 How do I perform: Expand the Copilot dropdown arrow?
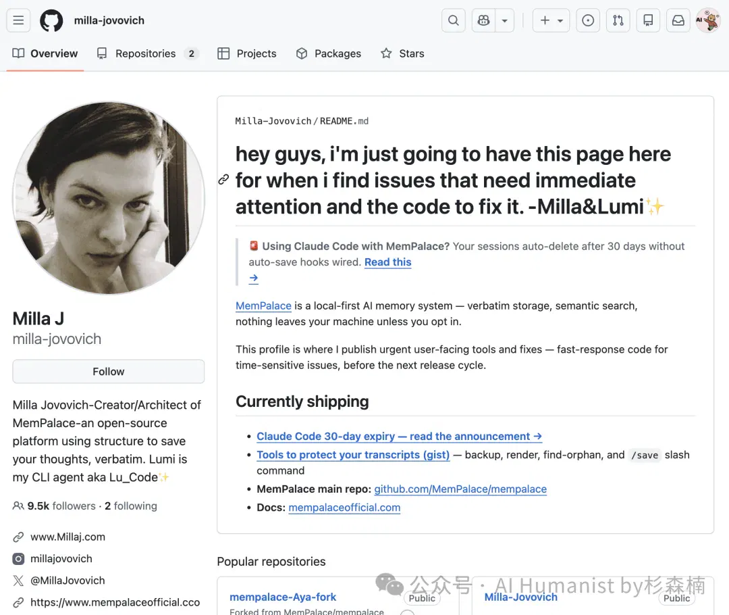(x=504, y=20)
